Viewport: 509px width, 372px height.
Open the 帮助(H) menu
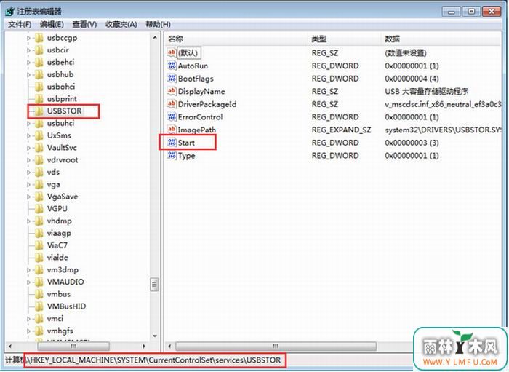[x=158, y=24]
